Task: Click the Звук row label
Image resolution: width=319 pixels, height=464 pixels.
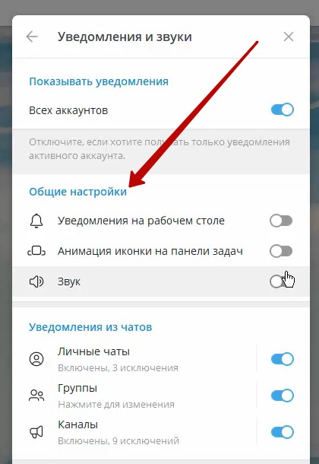Action: [69, 281]
